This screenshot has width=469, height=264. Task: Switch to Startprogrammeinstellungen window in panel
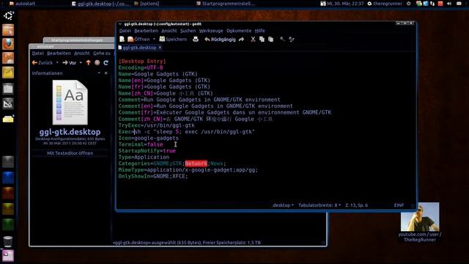point(226,4)
